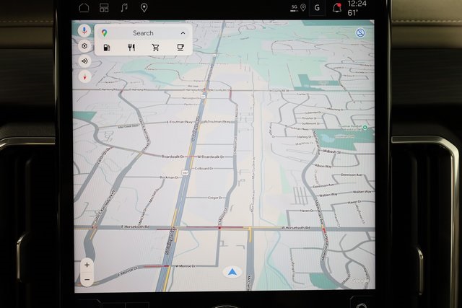Search for restaurants fork and knife icon

click(131, 48)
